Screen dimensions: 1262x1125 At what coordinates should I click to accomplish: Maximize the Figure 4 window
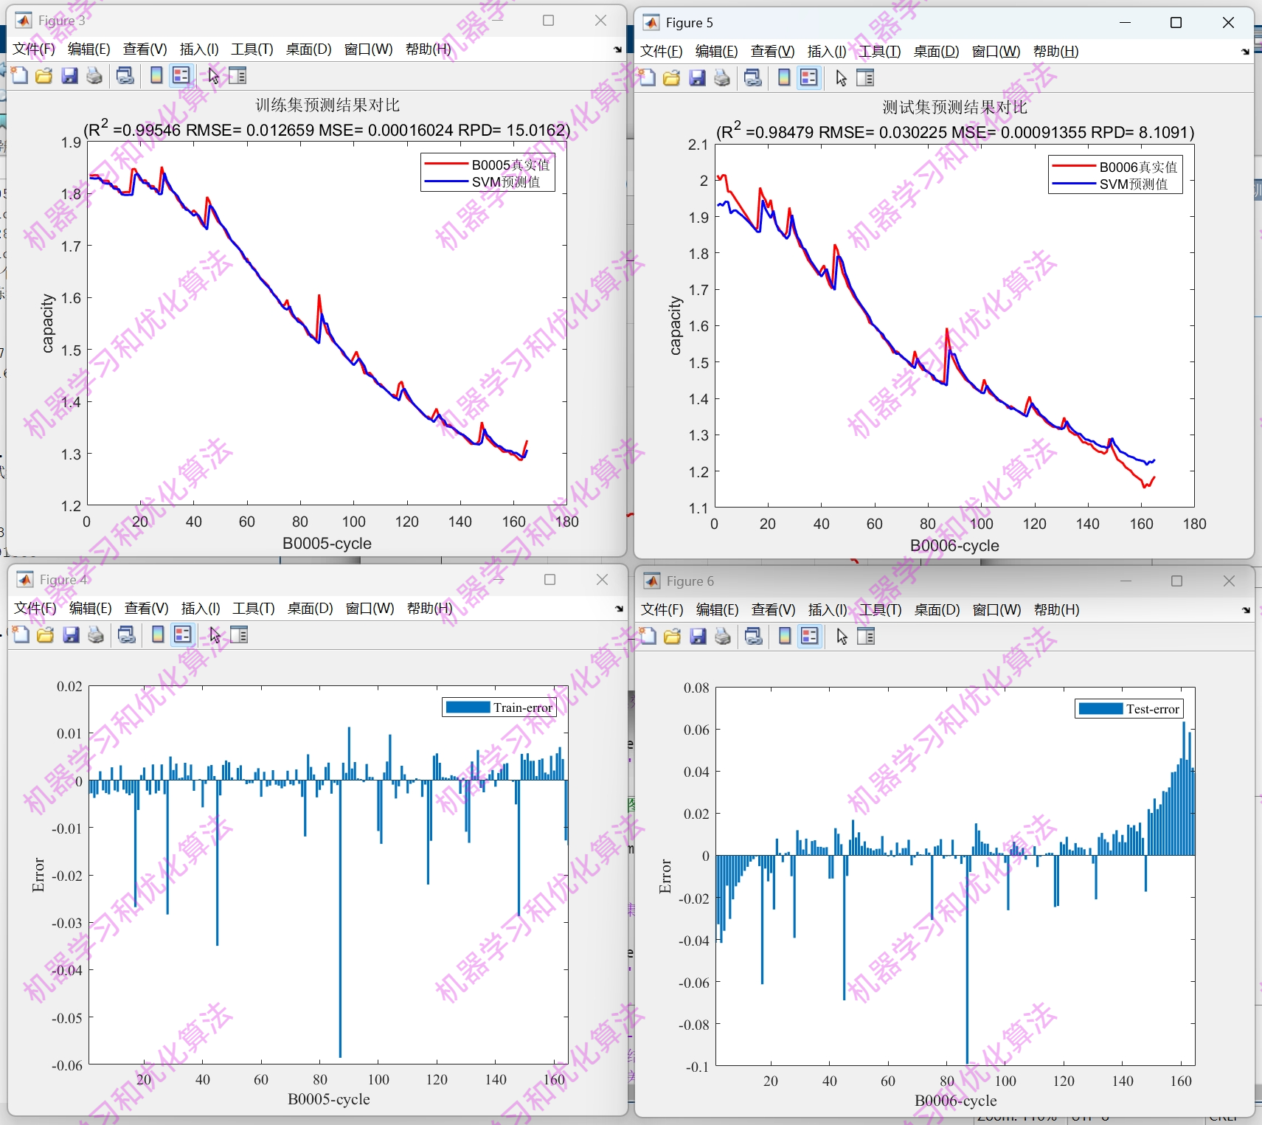click(550, 580)
